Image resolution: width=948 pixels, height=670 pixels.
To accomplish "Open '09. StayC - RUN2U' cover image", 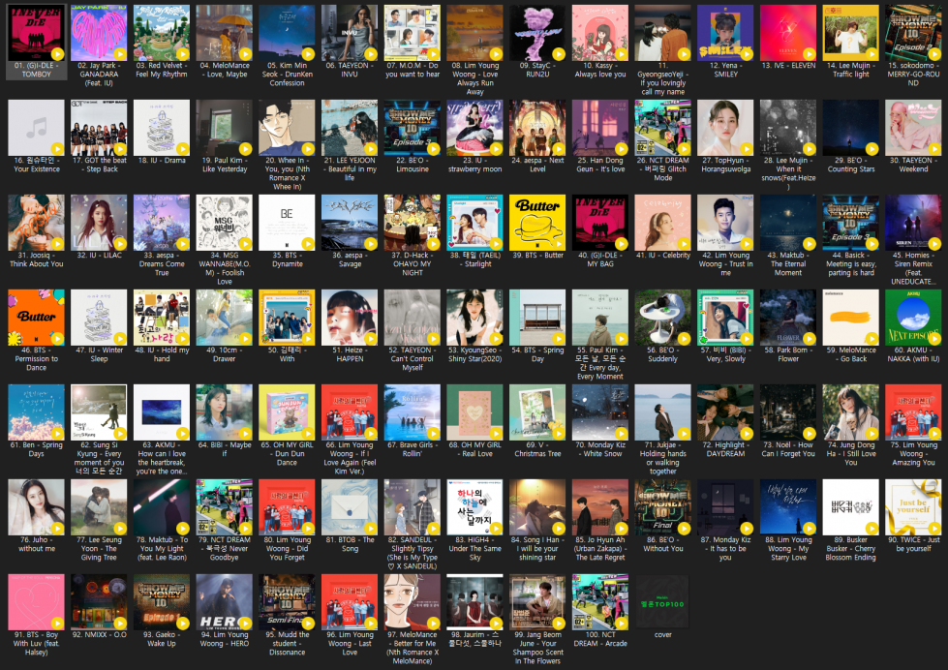I will point(537,33).
